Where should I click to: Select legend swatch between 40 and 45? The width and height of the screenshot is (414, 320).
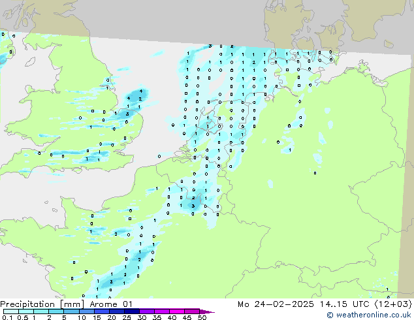(177, 312)
